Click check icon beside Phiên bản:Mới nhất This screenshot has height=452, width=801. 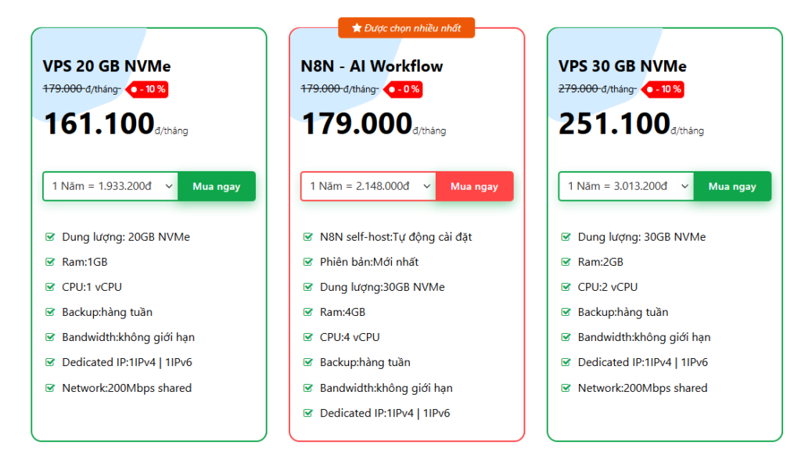pyautogui.click(x=308, y=262)
